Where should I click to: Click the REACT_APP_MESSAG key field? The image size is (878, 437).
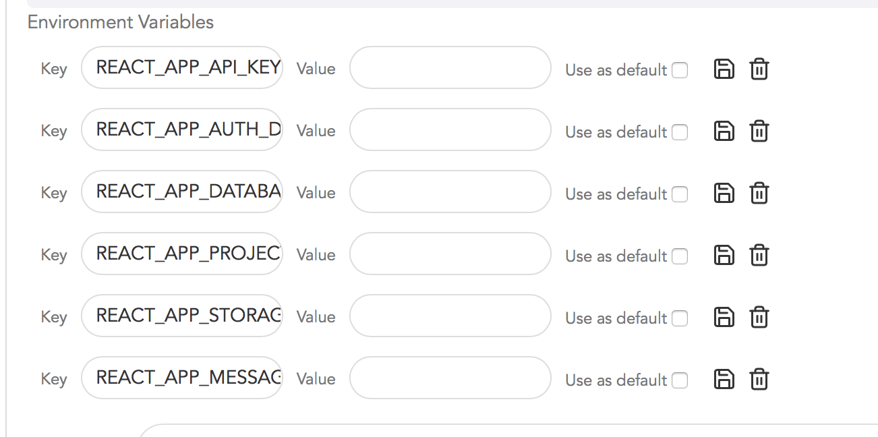pyautogui.click(x=182, y=378)
